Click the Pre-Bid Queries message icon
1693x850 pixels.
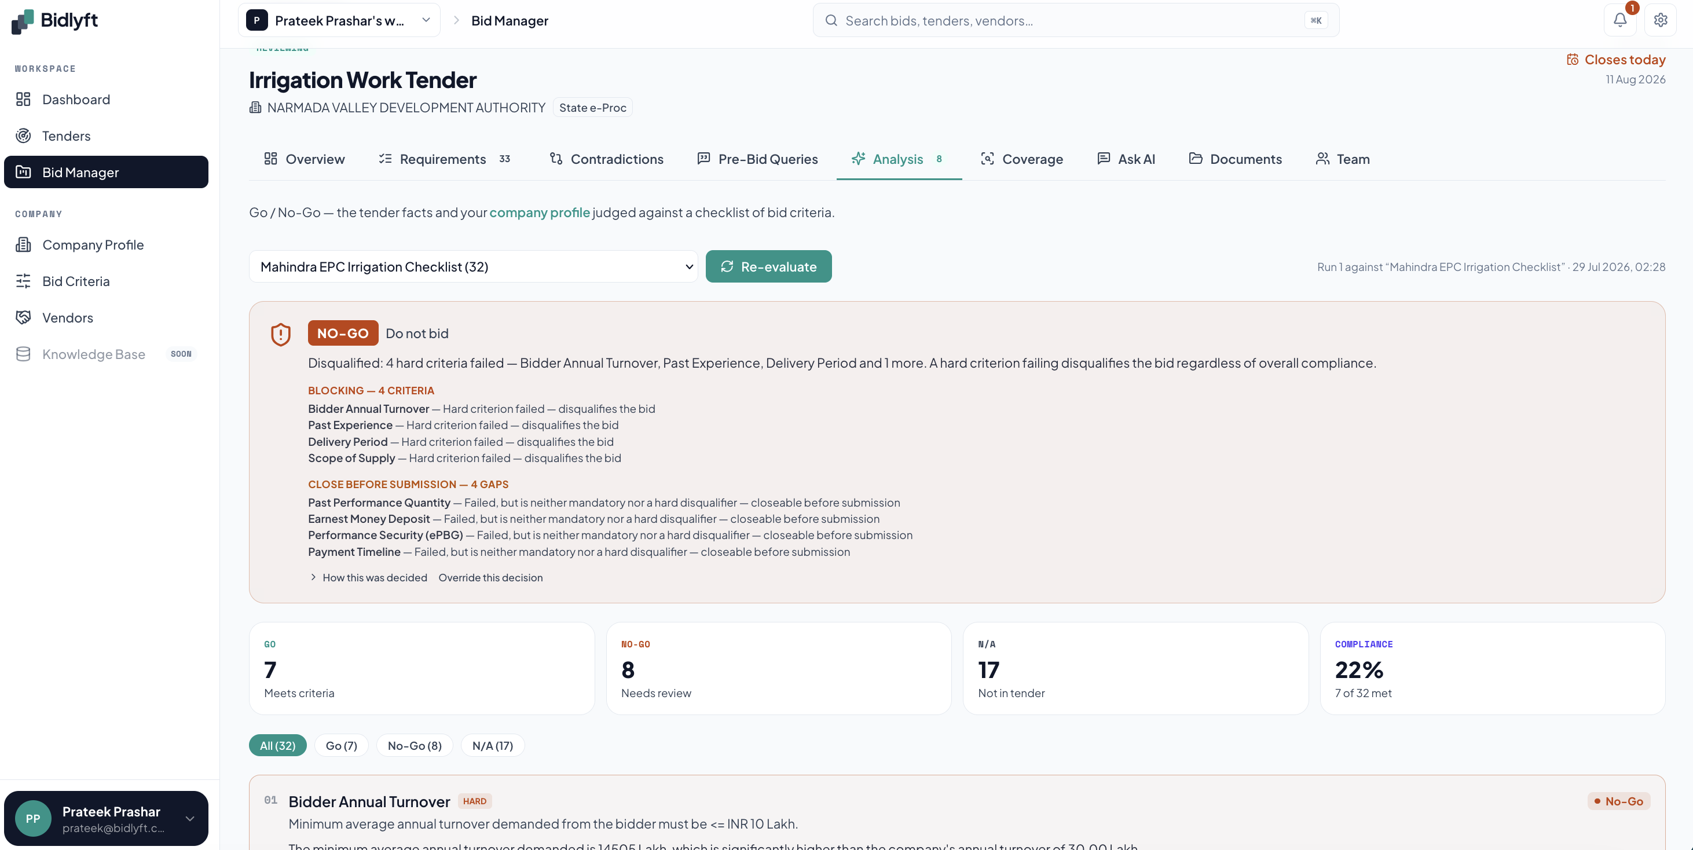[x=704, y=159]
